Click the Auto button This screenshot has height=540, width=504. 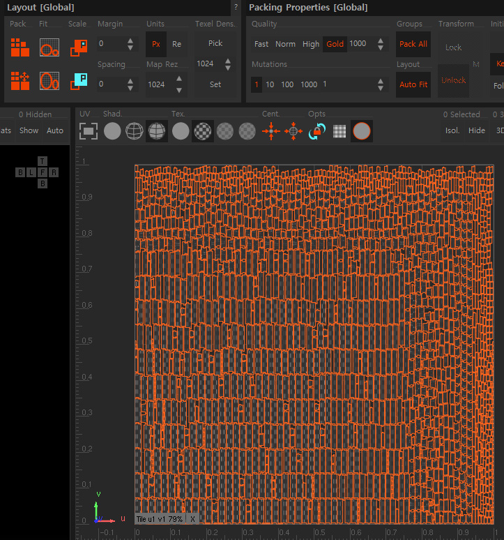[x=55, y=130]
